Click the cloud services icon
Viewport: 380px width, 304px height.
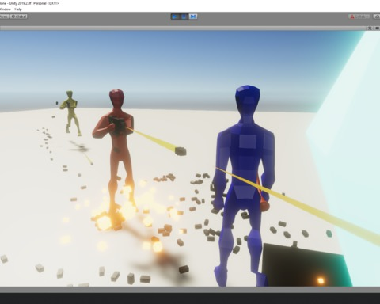tap(377, 17)
